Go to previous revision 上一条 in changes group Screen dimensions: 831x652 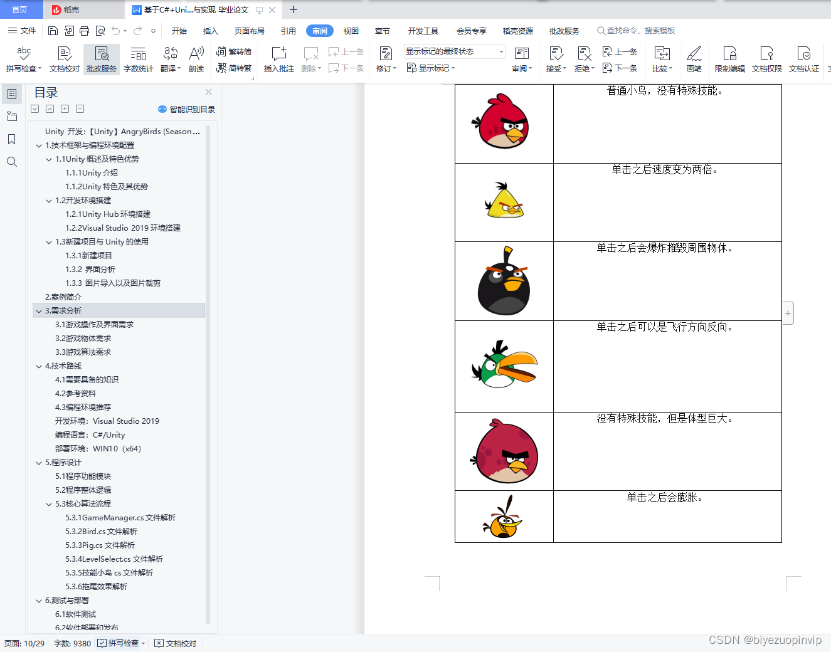[x=620, y=51]
